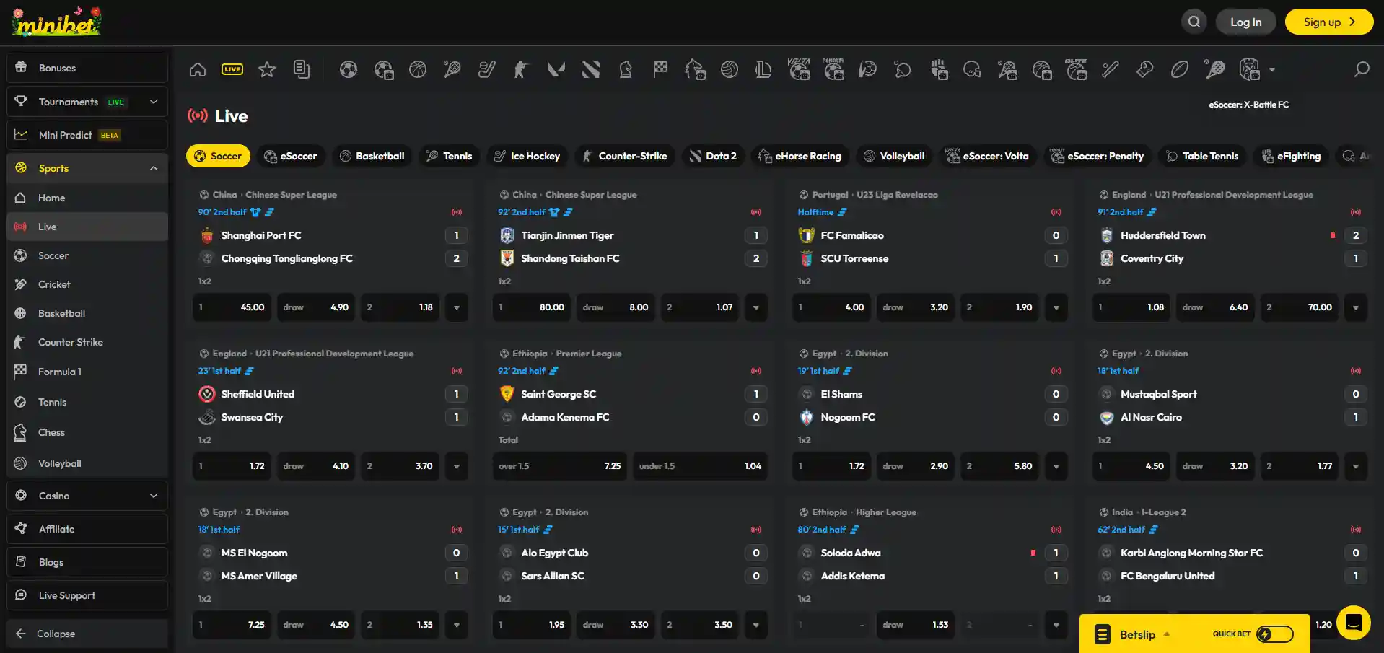
Task: Open Live Support in the sidebar
Action: [x=87, y=595]
